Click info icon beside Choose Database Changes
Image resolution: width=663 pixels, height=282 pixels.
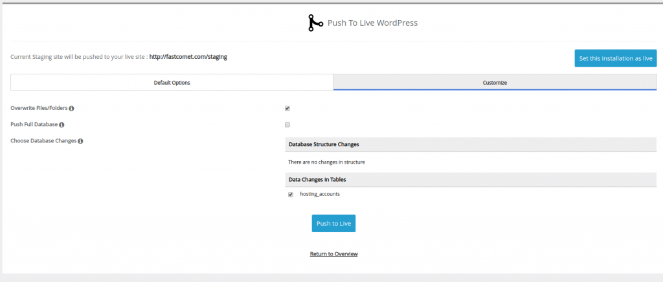pos(80,140)
